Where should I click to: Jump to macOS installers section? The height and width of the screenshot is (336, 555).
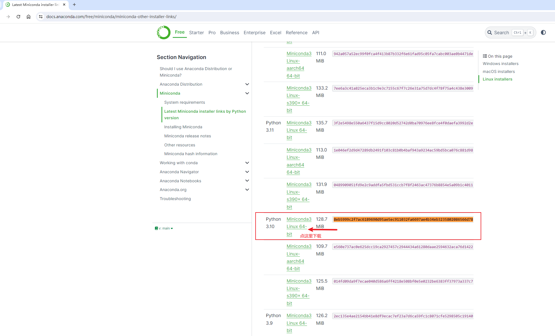click(x=499, y=71)
